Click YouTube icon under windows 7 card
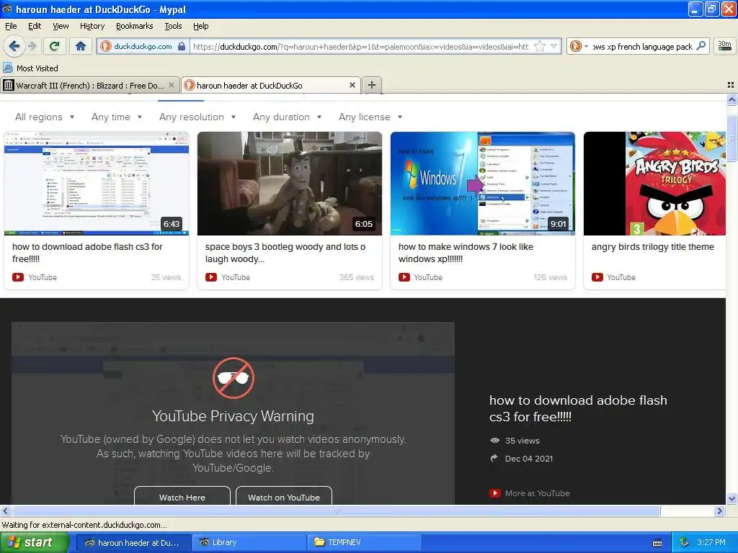This screenshot has height=553, width=738. pyautogui.click(x=404, y=277)
